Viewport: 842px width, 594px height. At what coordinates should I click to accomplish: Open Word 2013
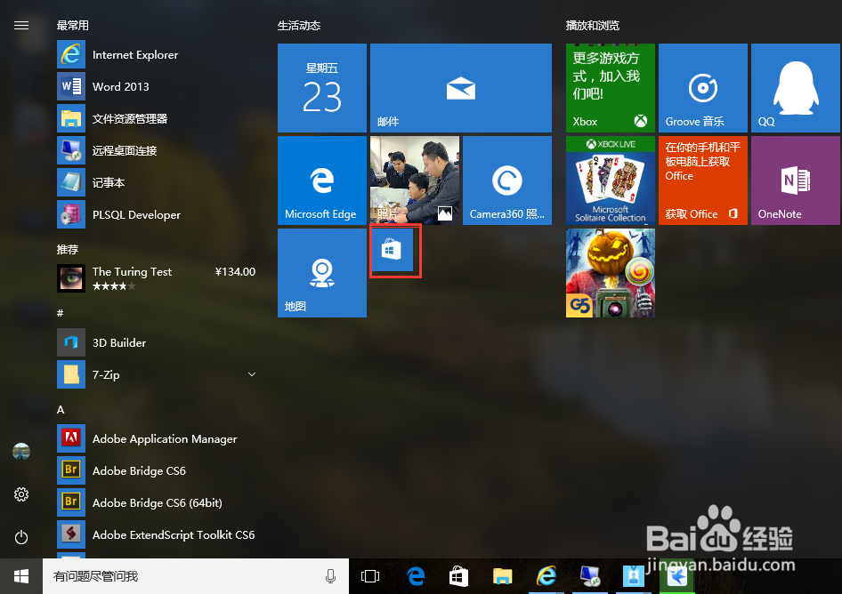pyautogui.click(x=157, y=86)
